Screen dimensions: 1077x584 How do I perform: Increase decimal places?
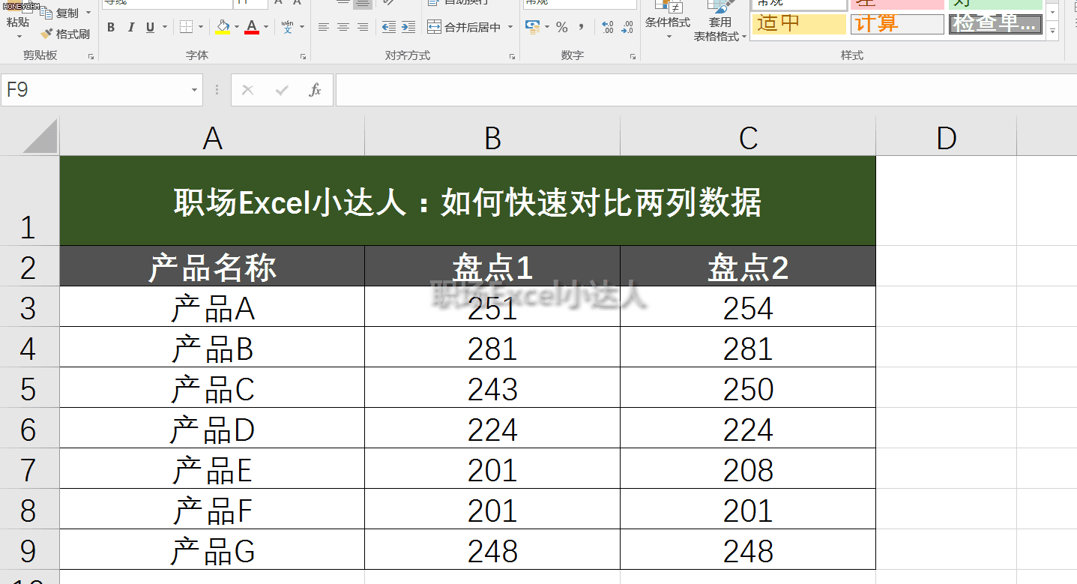click(x=608, y=28)
